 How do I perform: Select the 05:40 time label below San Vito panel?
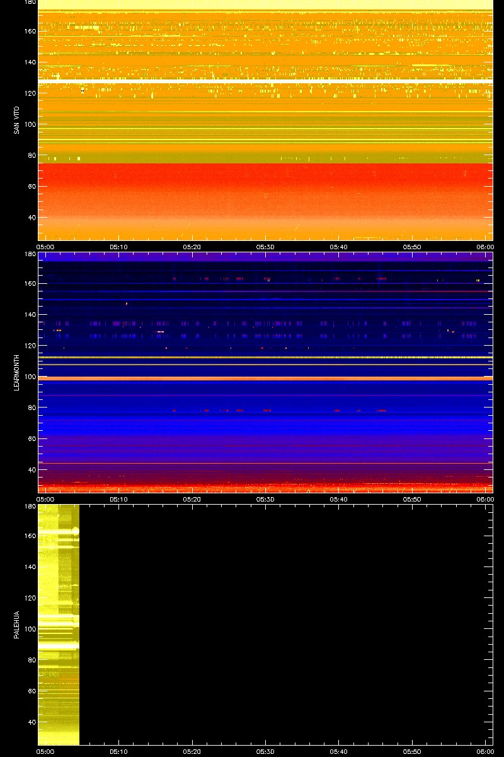(339, 247)
